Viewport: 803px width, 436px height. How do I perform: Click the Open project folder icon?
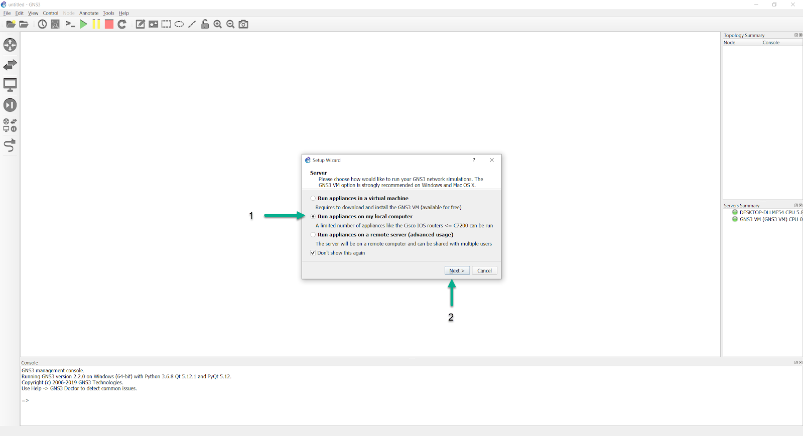point(24,24)
